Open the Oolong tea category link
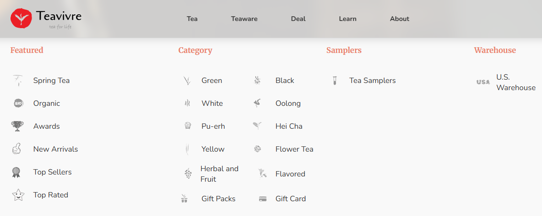Image resolution: width=542 pixels, height=216 pixels. (288, 103)
